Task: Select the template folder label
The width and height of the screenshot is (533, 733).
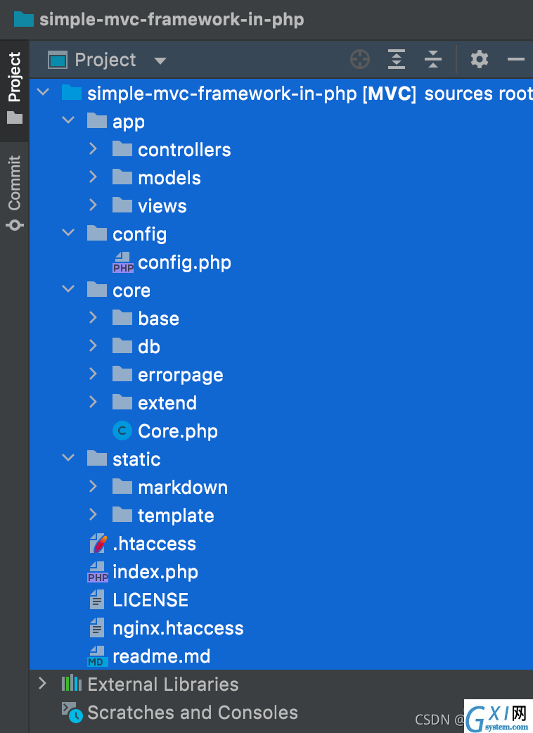Action: [x=176, y=516]
